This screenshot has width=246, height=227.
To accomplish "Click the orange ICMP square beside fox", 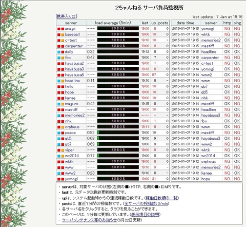I will point(63,58).
